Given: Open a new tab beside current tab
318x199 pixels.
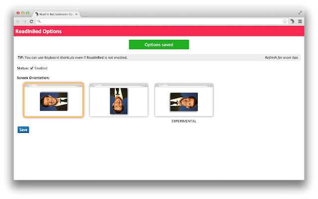Looking at the screenshot, I should [84, 14].
